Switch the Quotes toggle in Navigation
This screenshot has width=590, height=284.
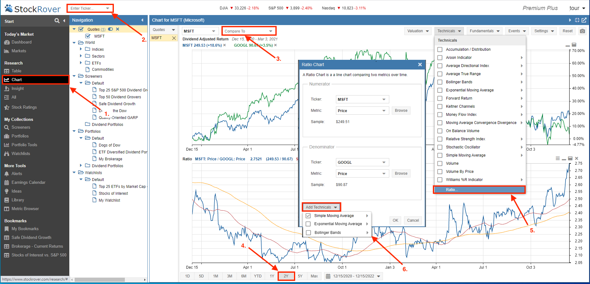[x=110, y=29]
